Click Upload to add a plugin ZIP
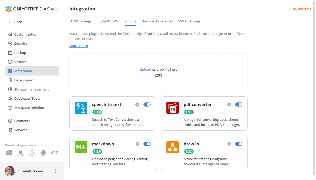Image resolution: width=316 pixels, height=180 pixels. [x=145, y=69]
